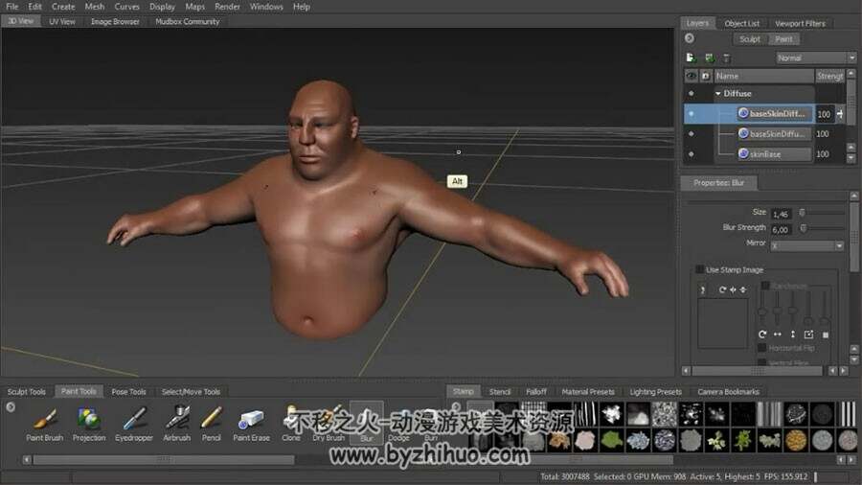
Task: Open the Windows menu
Action: click(266, 7)
